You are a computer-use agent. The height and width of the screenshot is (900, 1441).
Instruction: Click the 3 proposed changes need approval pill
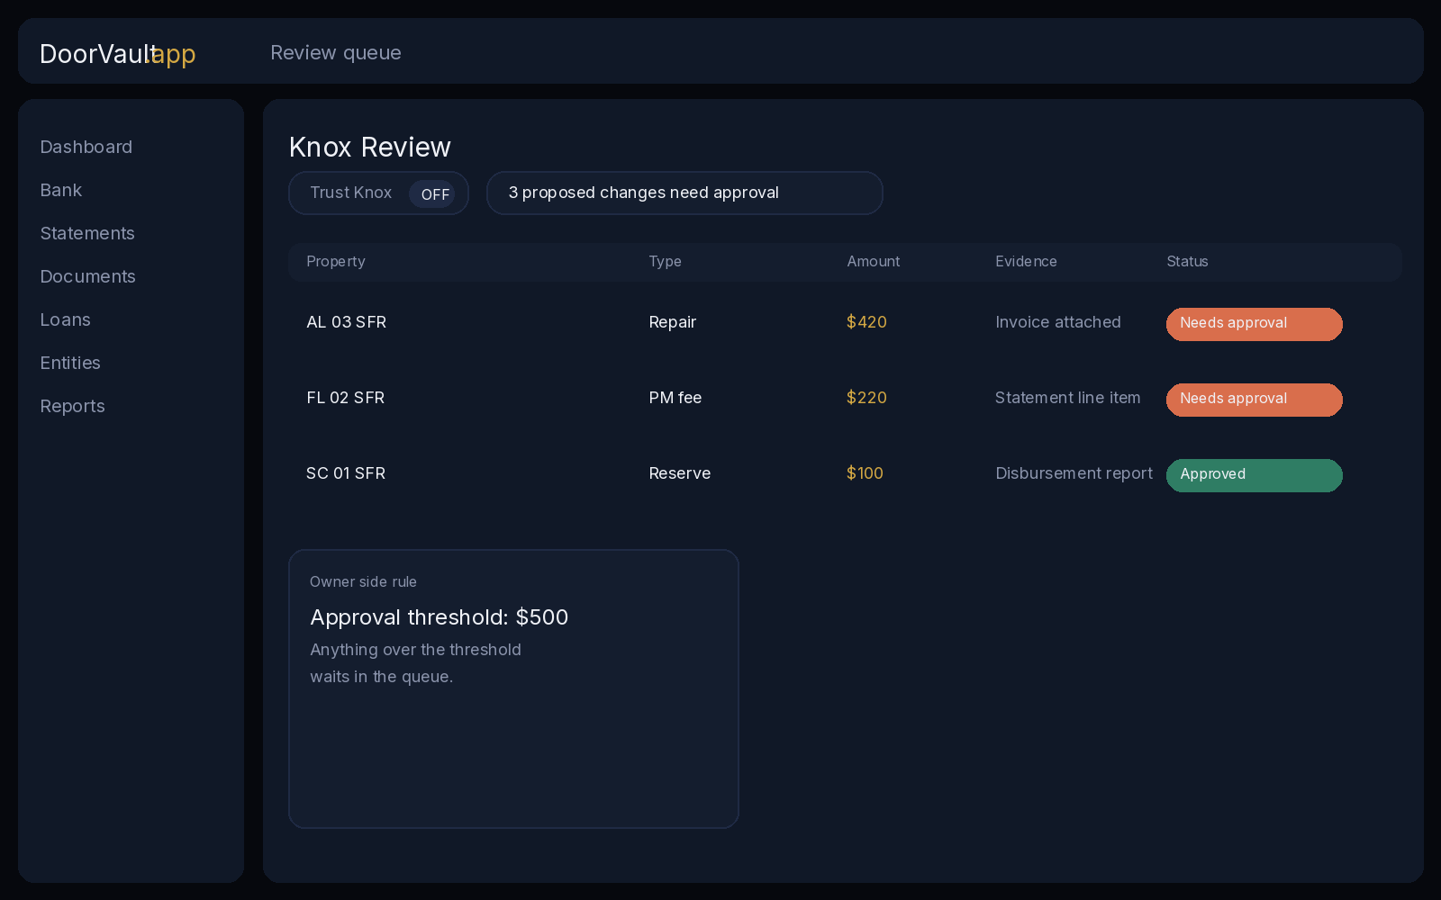(684, 193)
